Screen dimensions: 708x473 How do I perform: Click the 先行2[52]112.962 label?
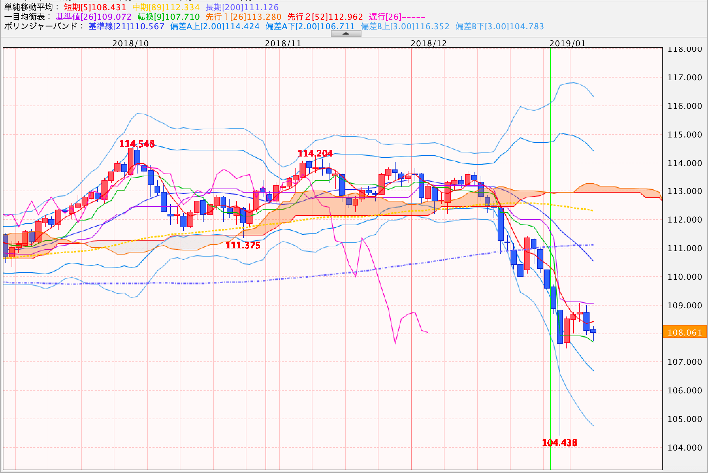point(325,17)
